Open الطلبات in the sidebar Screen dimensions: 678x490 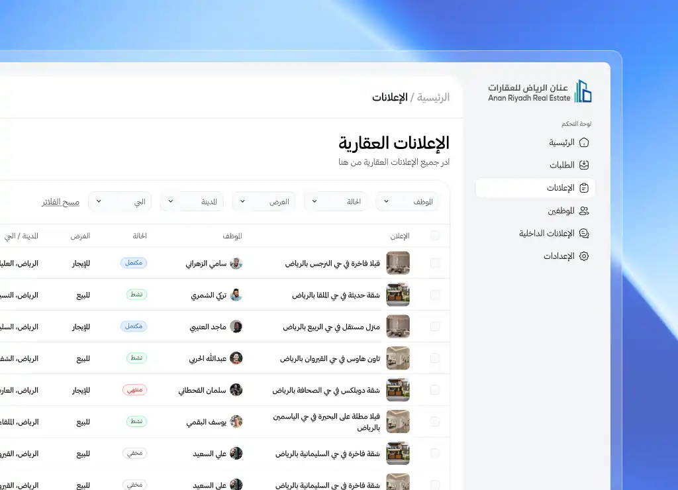(535, 165)
